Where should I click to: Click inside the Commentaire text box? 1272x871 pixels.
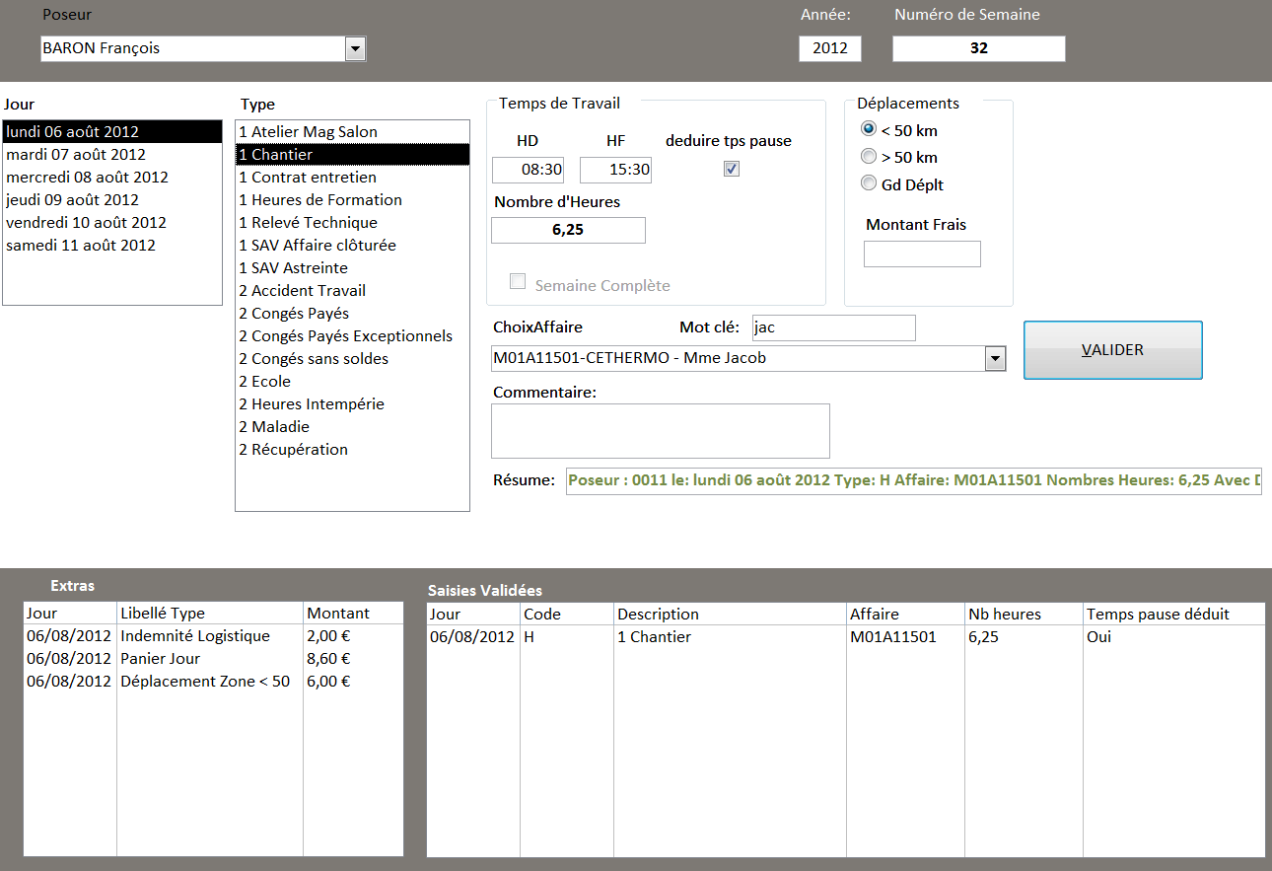tap(661, 431)
